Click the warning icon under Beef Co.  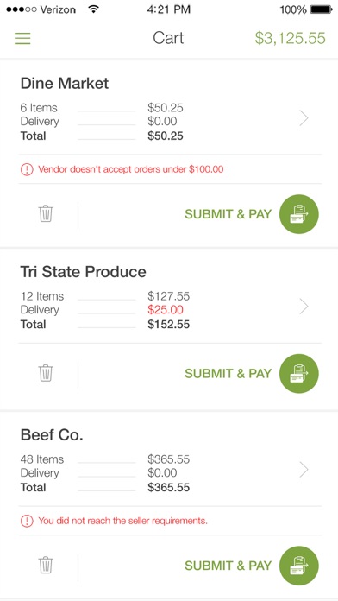27,521
